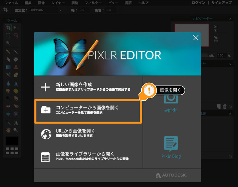Click the 高さ height input field
The image size is (238, 187).
coord(111,10)
